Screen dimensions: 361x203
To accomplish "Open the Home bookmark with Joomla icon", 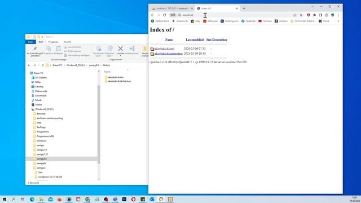I will [x=324, y=21].
